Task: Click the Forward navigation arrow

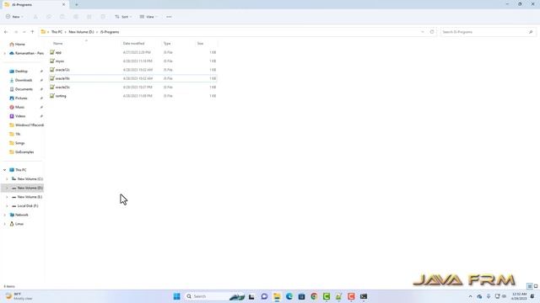Action: 16,32
